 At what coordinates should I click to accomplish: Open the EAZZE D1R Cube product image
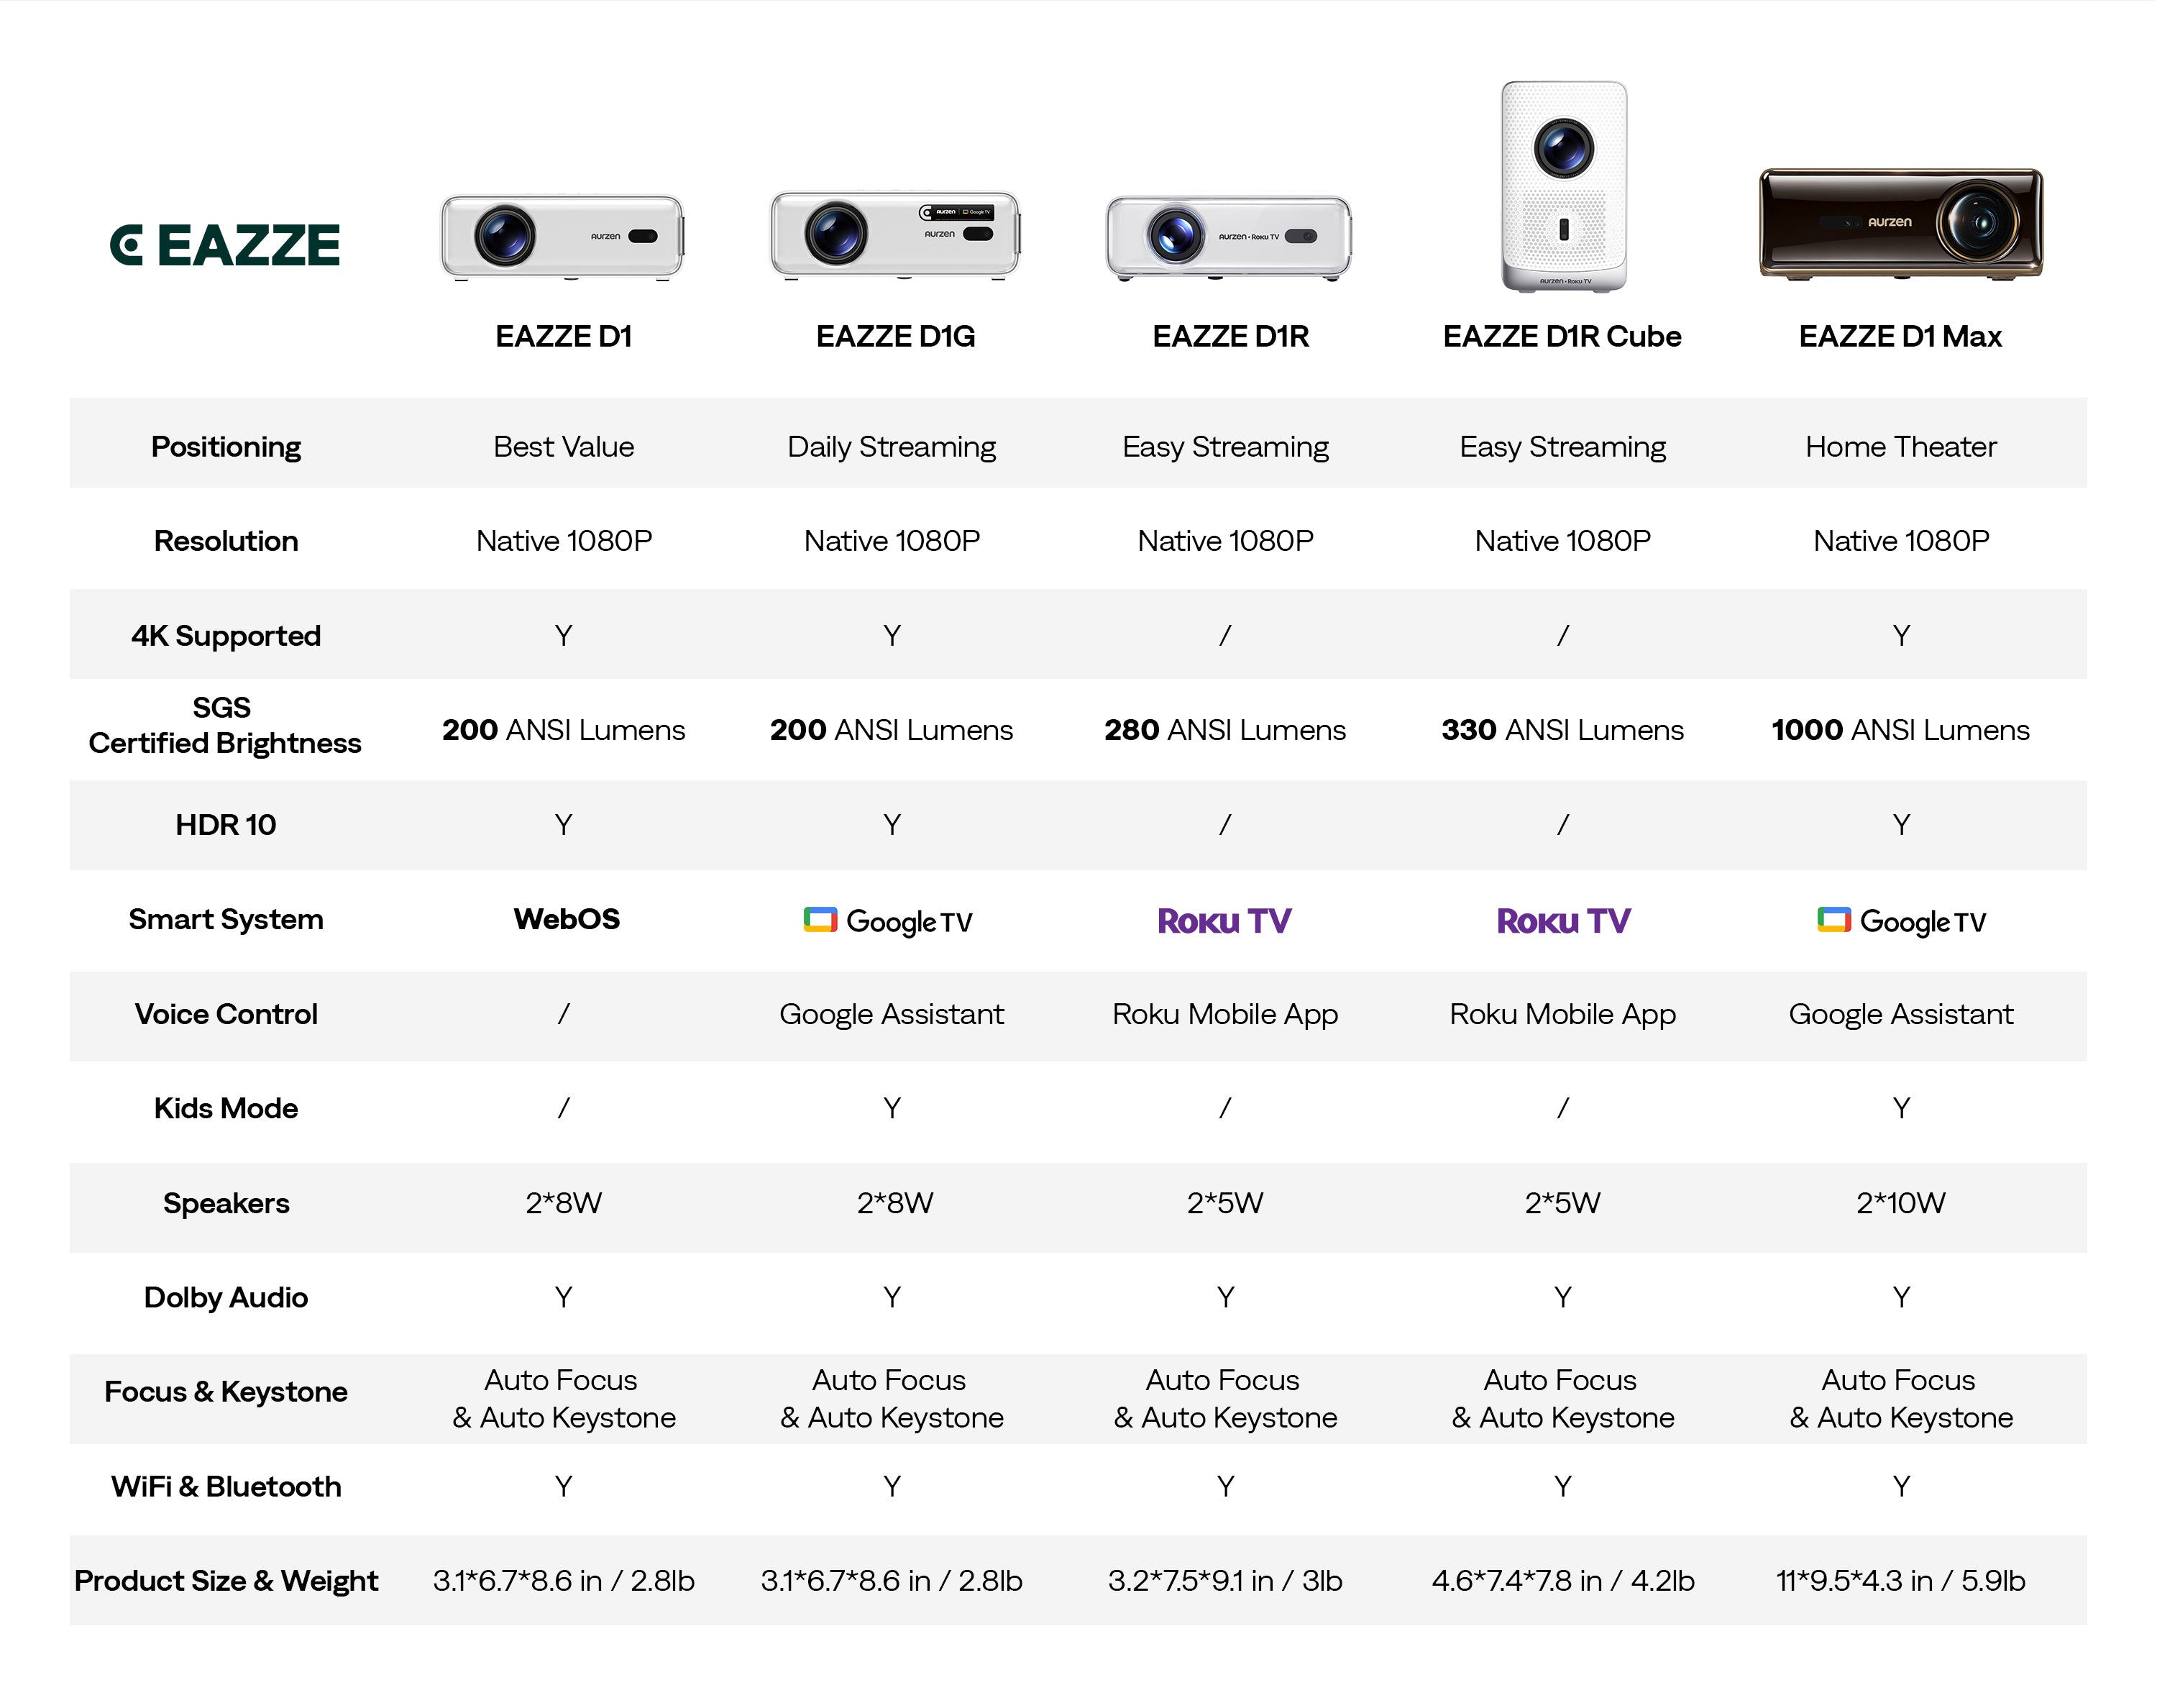click(x=1563, y=186)
